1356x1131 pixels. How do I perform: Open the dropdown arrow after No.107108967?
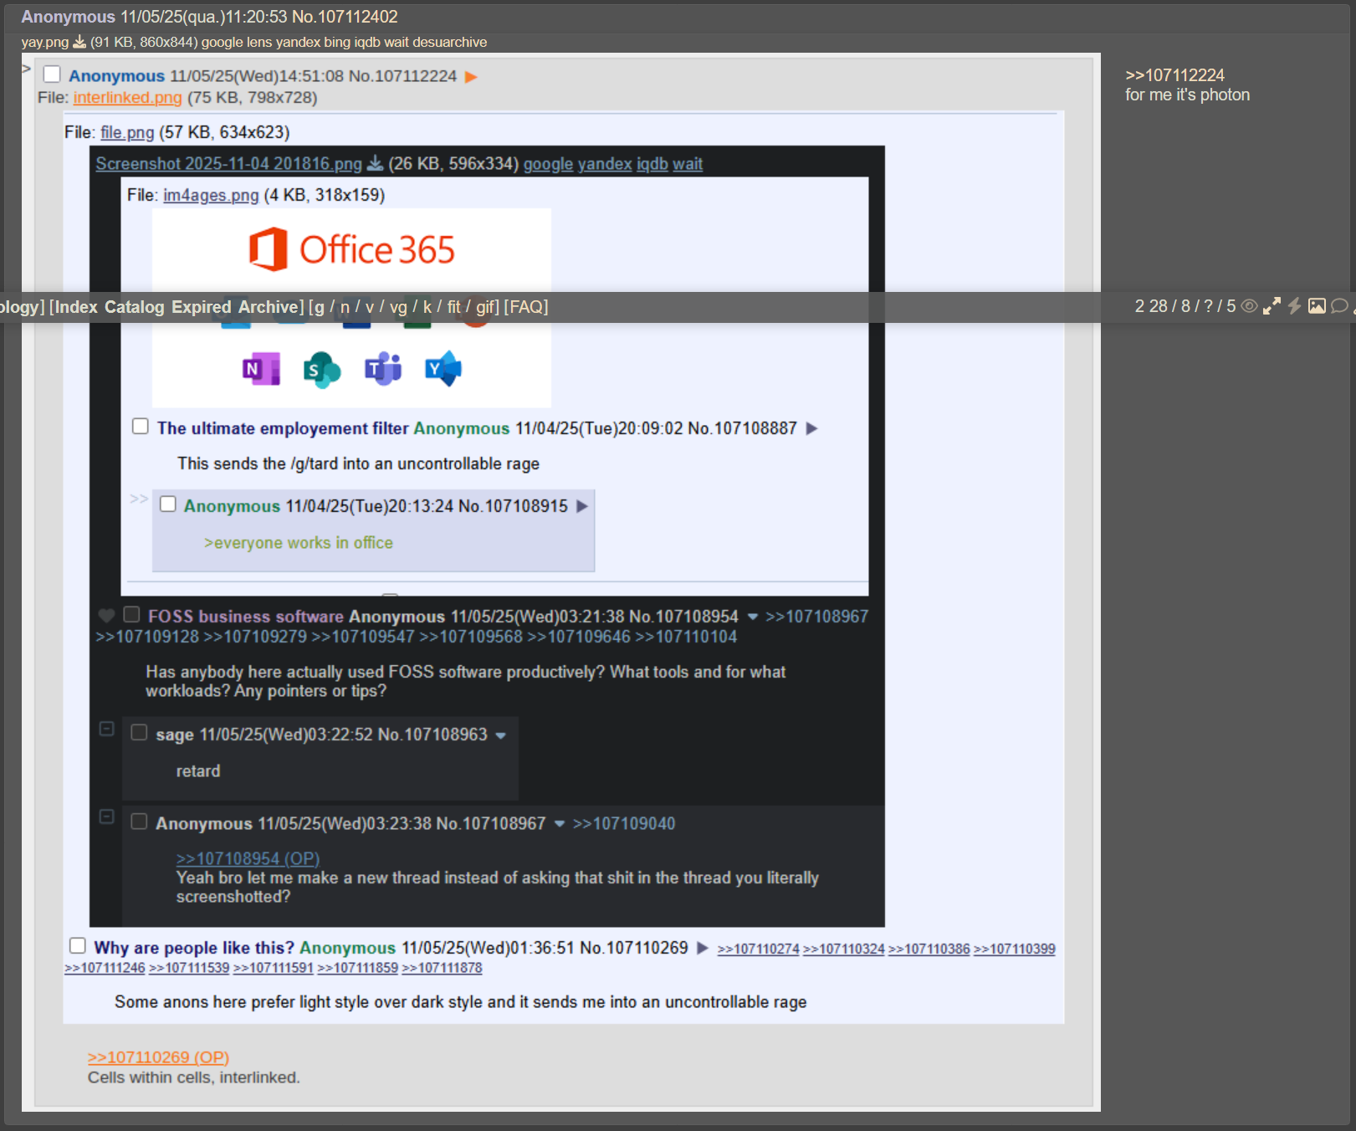click(x=559, y=824)
